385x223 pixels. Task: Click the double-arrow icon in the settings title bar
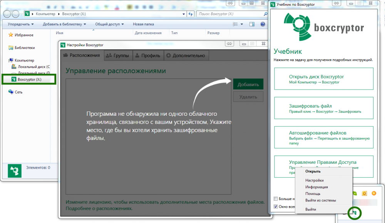(229, 43)
